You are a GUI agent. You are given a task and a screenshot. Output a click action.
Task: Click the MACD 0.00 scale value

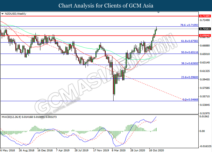click(x=202, y=131)
